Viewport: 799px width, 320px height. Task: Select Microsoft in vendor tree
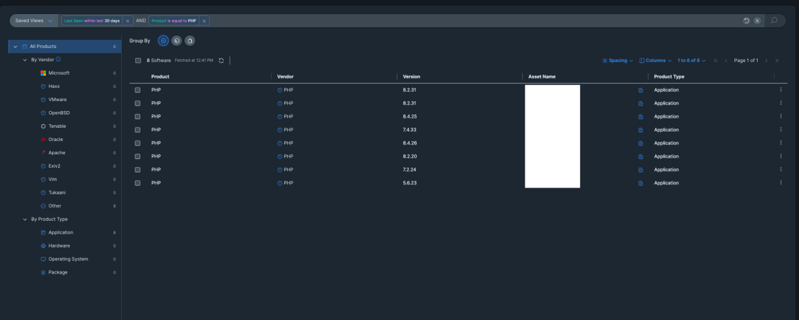click(59, 73)
